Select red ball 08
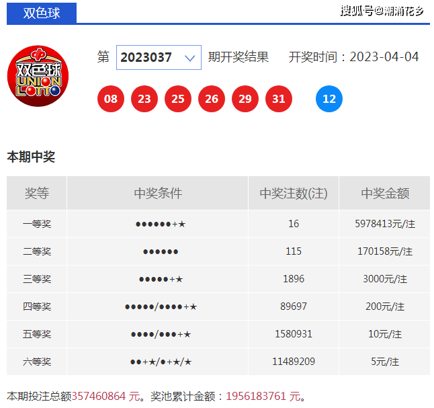The height and width of the screenshot is (408, 434). click(x=111, y=99)
